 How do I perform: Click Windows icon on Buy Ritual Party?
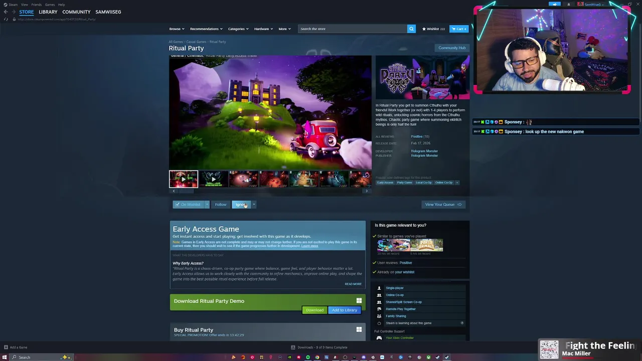coord(359,329)
